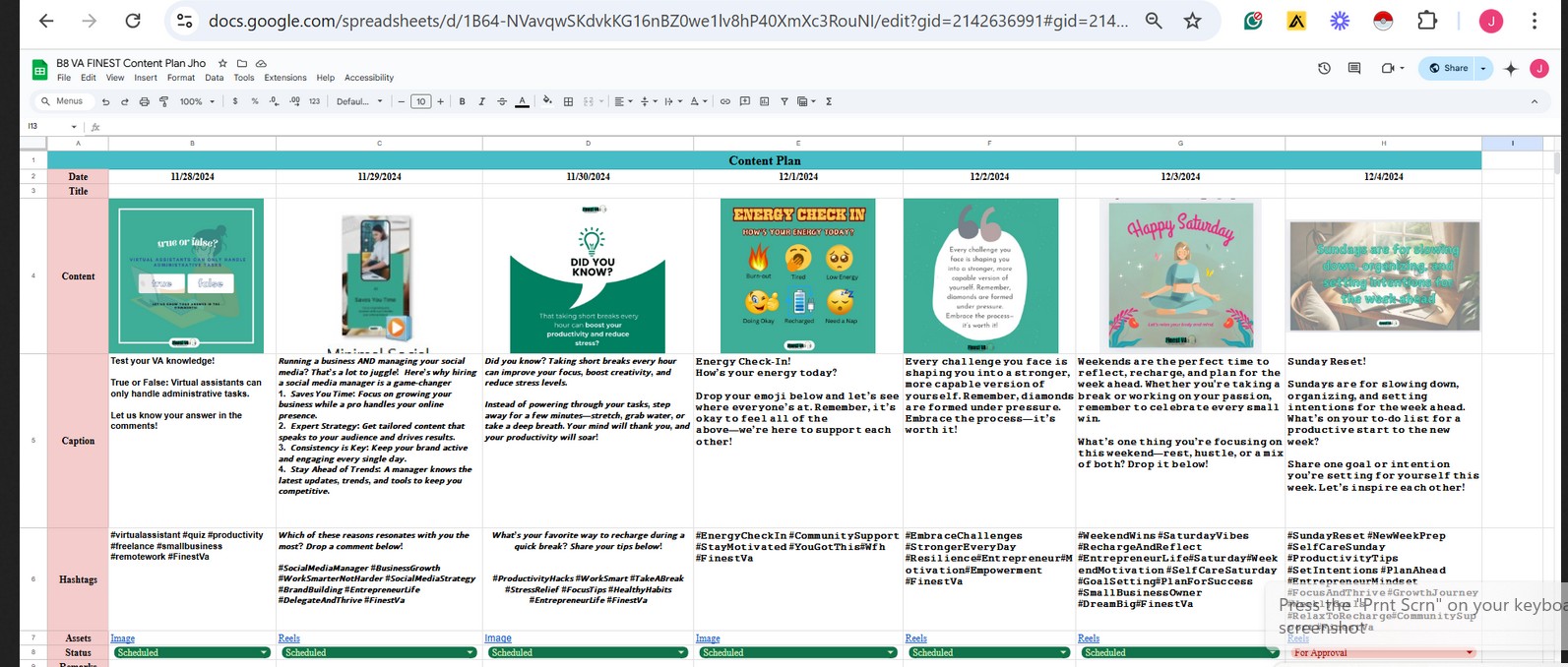
Task: Insert a link with the chain icon
Action: tap(725, 101)
